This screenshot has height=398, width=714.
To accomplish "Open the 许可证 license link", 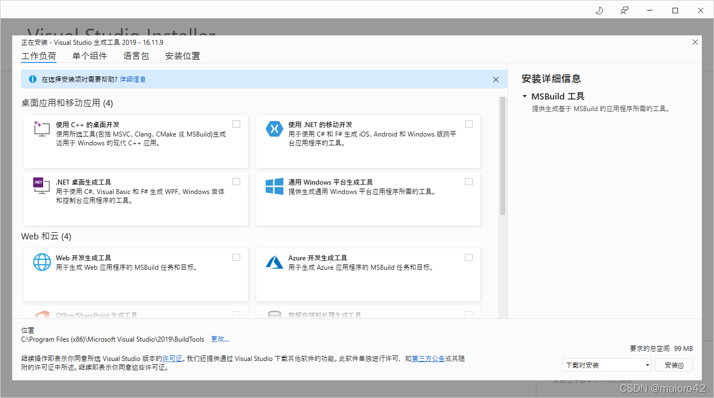I will point(172,359).
